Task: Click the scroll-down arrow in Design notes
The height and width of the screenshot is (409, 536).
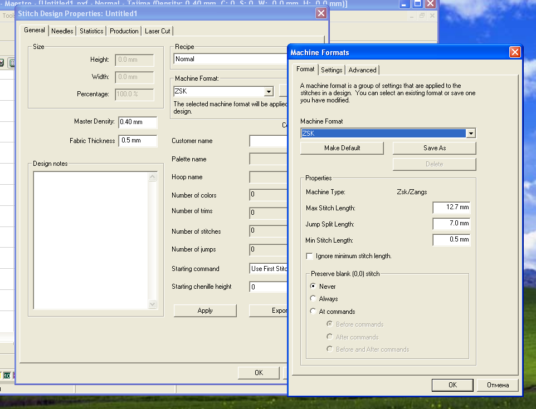Action: click(x=153, y=304)
